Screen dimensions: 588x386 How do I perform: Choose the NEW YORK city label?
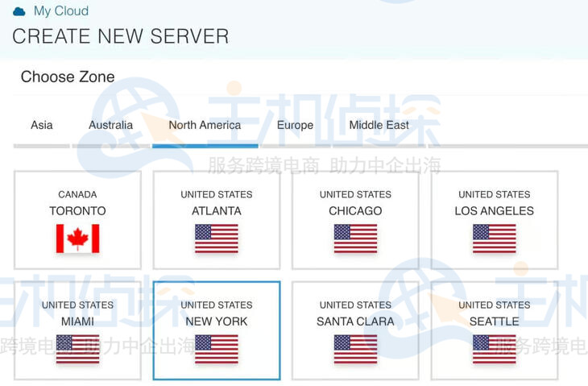click(x=217, y=322)
